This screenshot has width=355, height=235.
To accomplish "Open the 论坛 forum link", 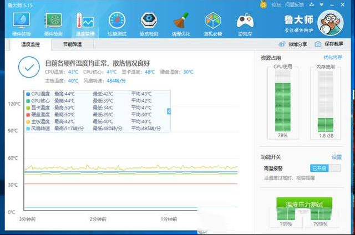I will tap(276, 4).
